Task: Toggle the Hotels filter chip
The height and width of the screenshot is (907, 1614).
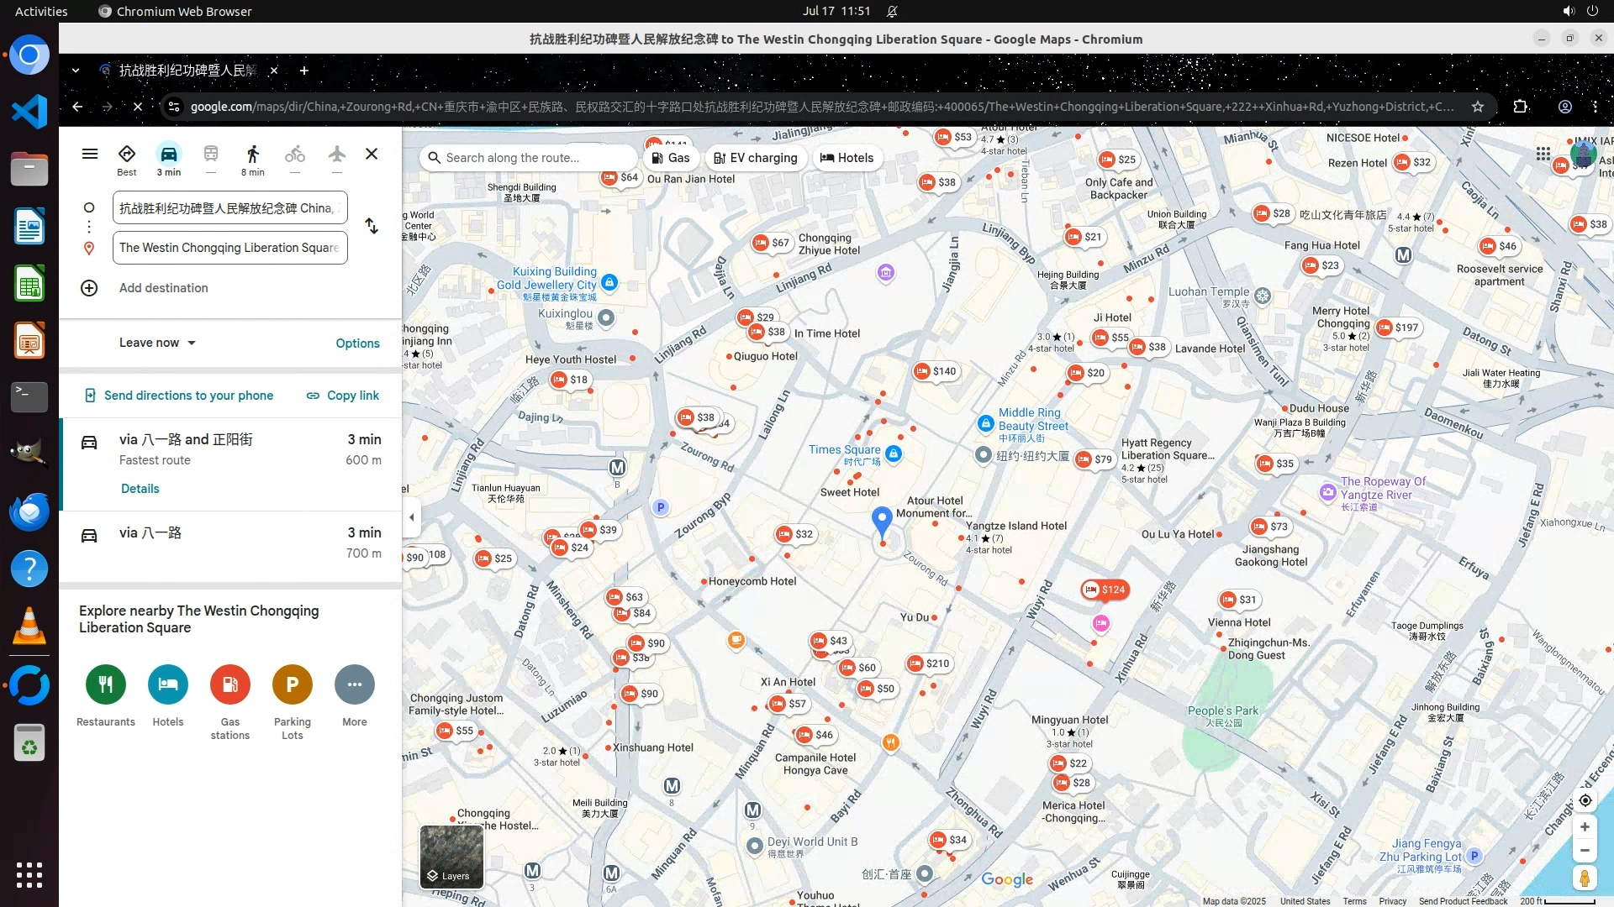Action: [x=847, y=158]
